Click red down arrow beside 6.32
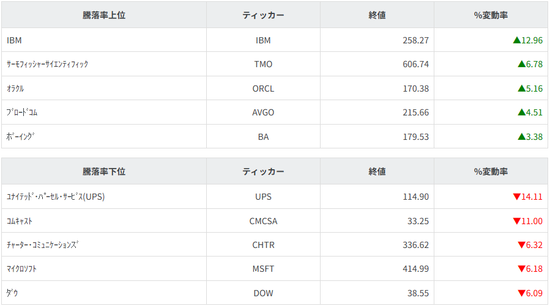This screenshot has width=550, height=306. pyautogui.click(x=521, y=245)
